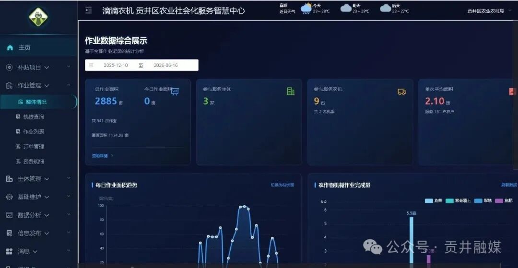Click the 后天 cloud weather icon
Viewport: 518px width, 268px height.
386,8
